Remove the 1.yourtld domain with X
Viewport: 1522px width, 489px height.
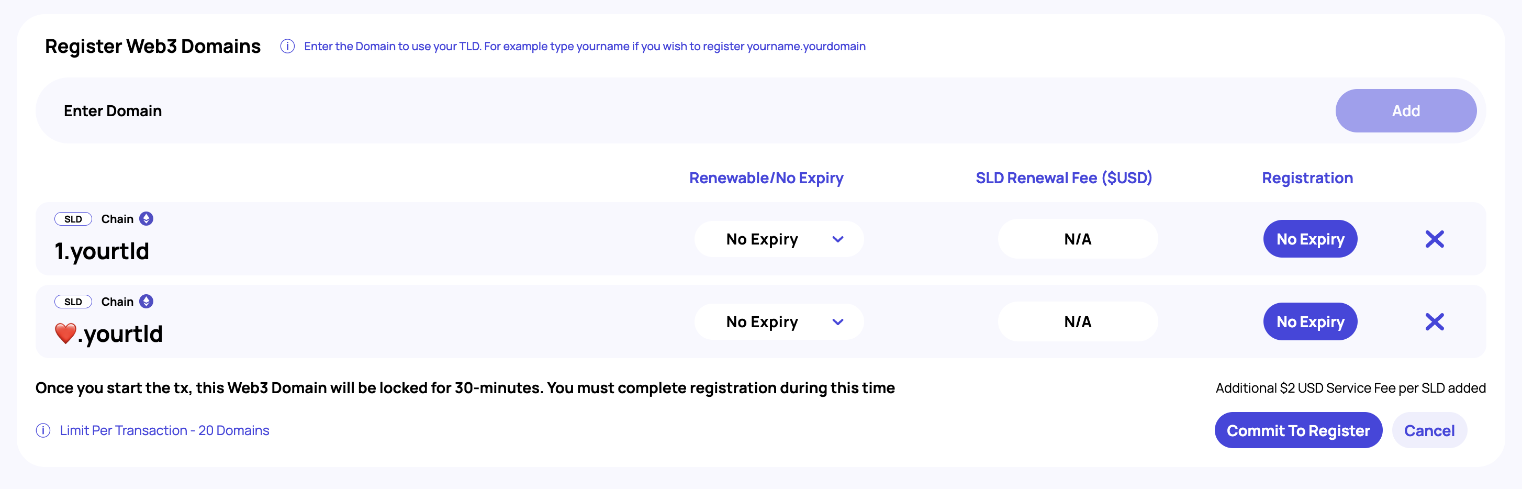[x=1434, y=239]
